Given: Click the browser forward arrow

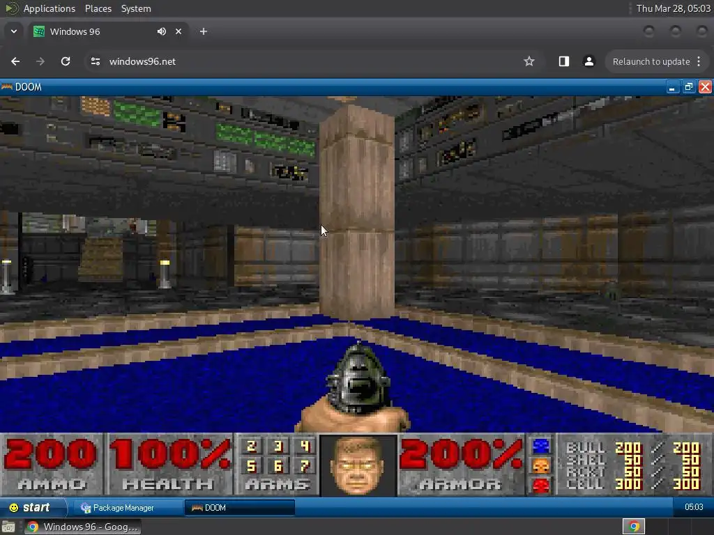Looking at the screenshot, I should (40, 61).
